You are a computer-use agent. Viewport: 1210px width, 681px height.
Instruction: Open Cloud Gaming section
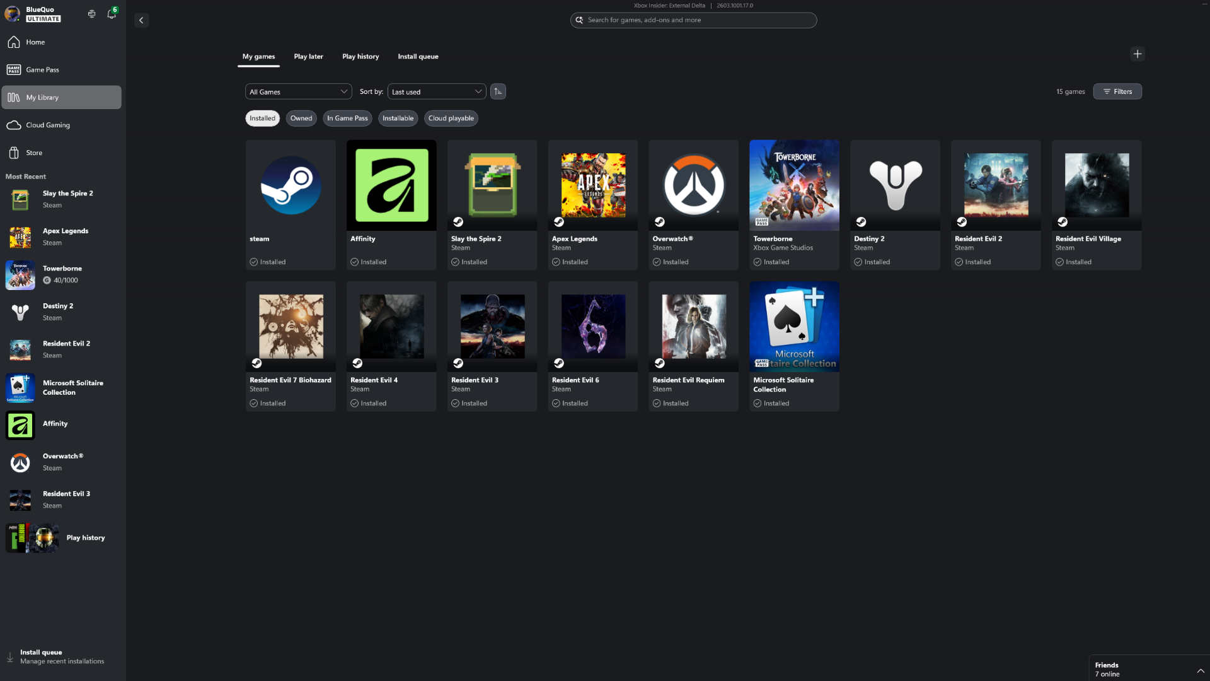[47, 125]
